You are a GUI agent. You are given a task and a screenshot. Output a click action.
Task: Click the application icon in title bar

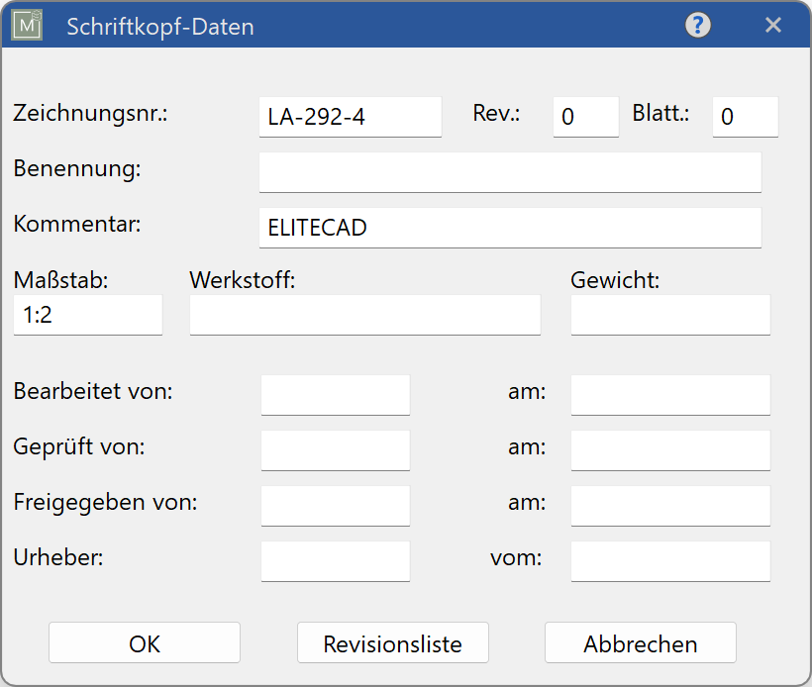(x=27, y=26)
